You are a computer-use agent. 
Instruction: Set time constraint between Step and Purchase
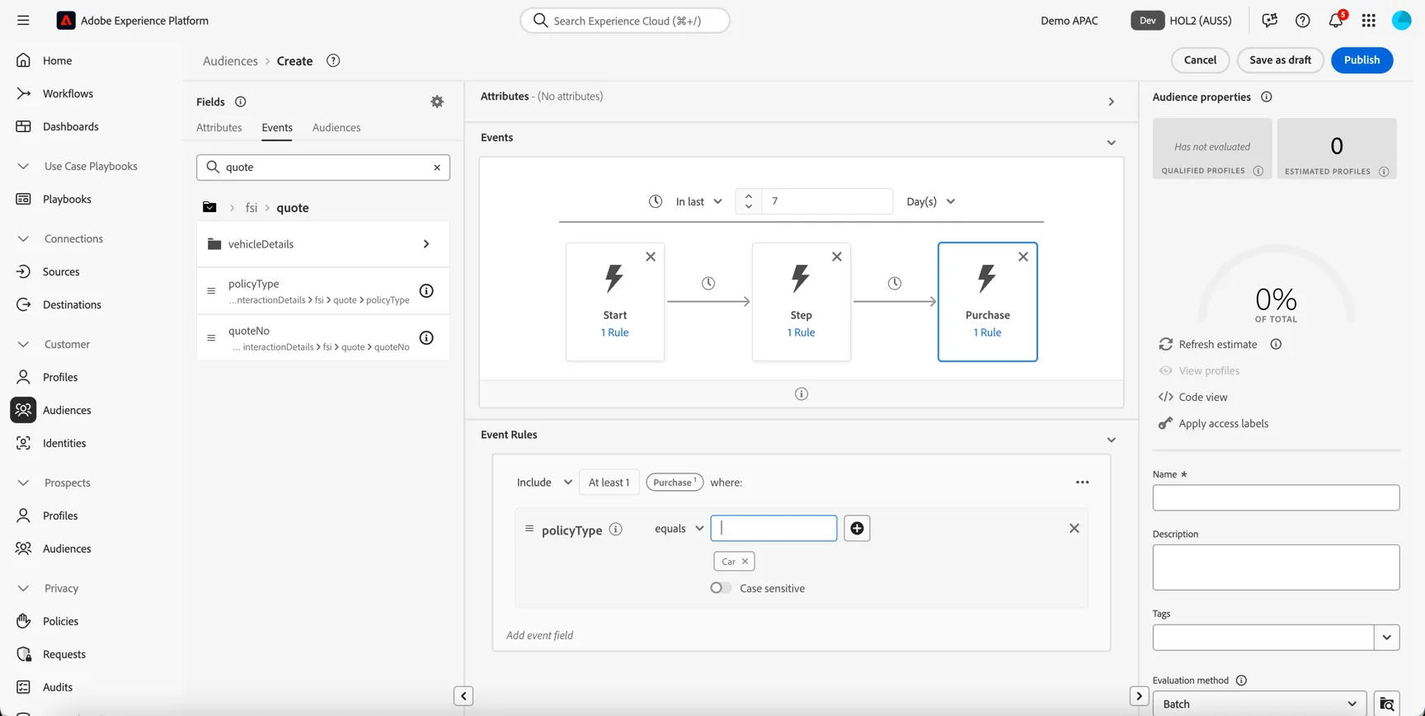895,283
